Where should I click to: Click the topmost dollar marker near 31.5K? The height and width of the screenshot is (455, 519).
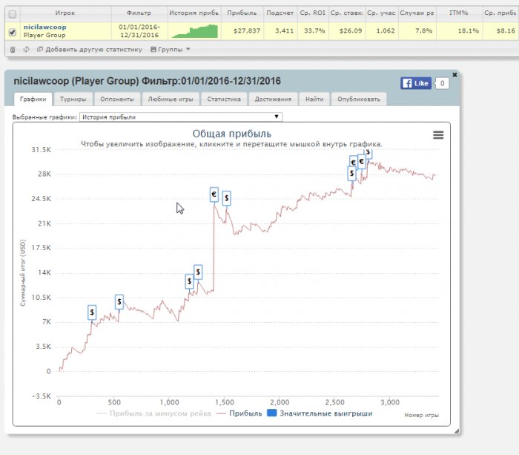[x=368, y=153]
